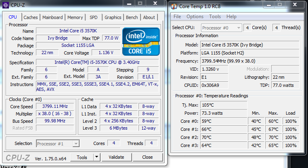Viewport: 308px width, 168px height.
Task: Click the Multiplier value x 38.0 ( 16 - 38 )
Action: 55,113
